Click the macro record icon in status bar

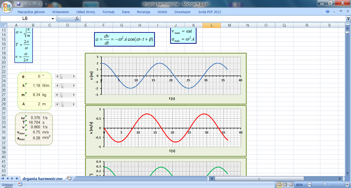tap(20, 184)
